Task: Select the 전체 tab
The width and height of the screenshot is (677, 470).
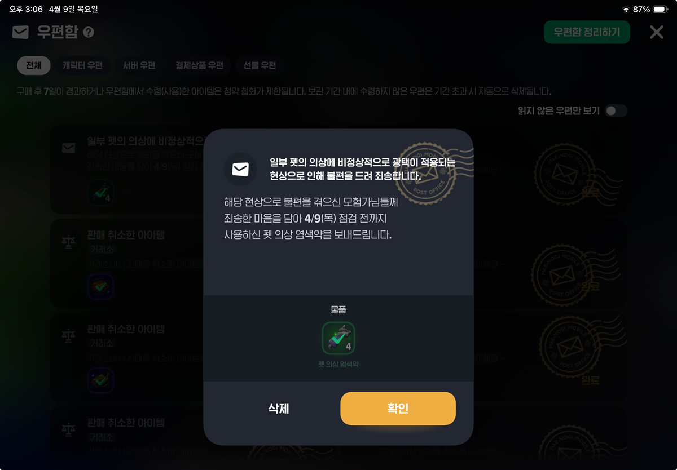Action: [34, 66]
